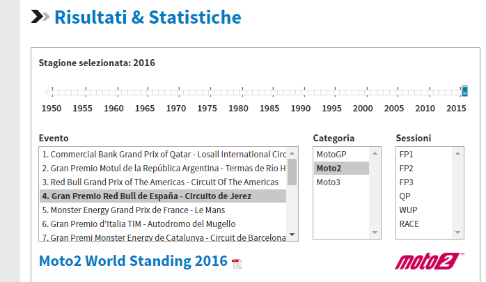Click the Risultati & Statistiche heading
Image resolution: width=486 pixels, height=282 pixels.
[x=148, y=17]
